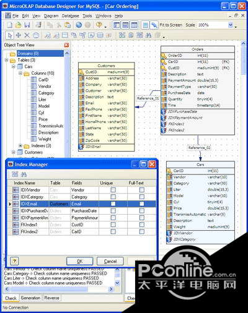Open the Database menu
Screen dimensions: 248x313
coord(70,16)
